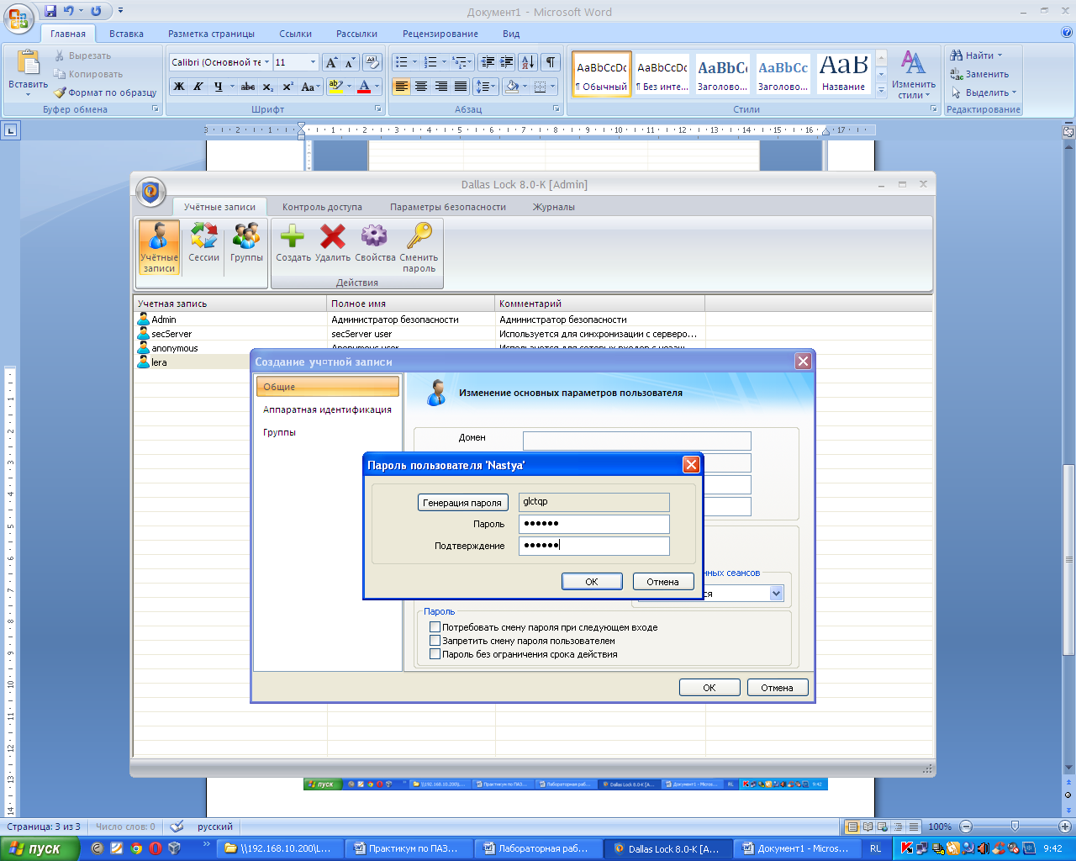Sort text in Word ribbon
This screenshot has height=861, width=1076.
tap(528, 62)
